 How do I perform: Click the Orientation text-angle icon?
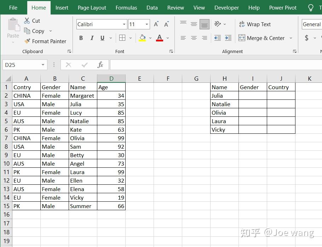point(218,24)
